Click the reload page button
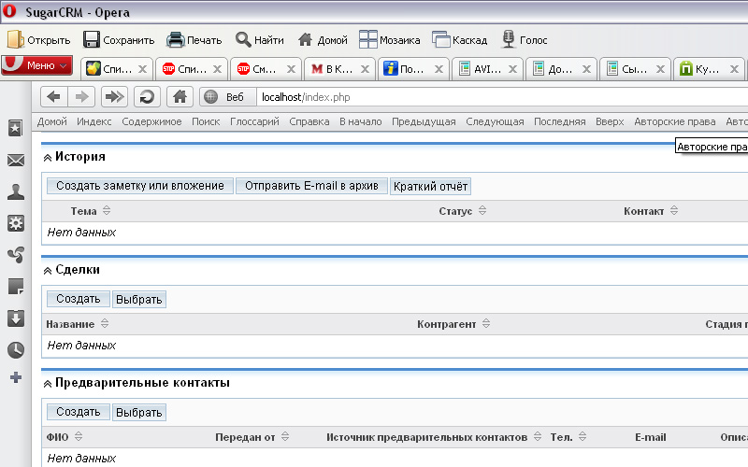 146,97
